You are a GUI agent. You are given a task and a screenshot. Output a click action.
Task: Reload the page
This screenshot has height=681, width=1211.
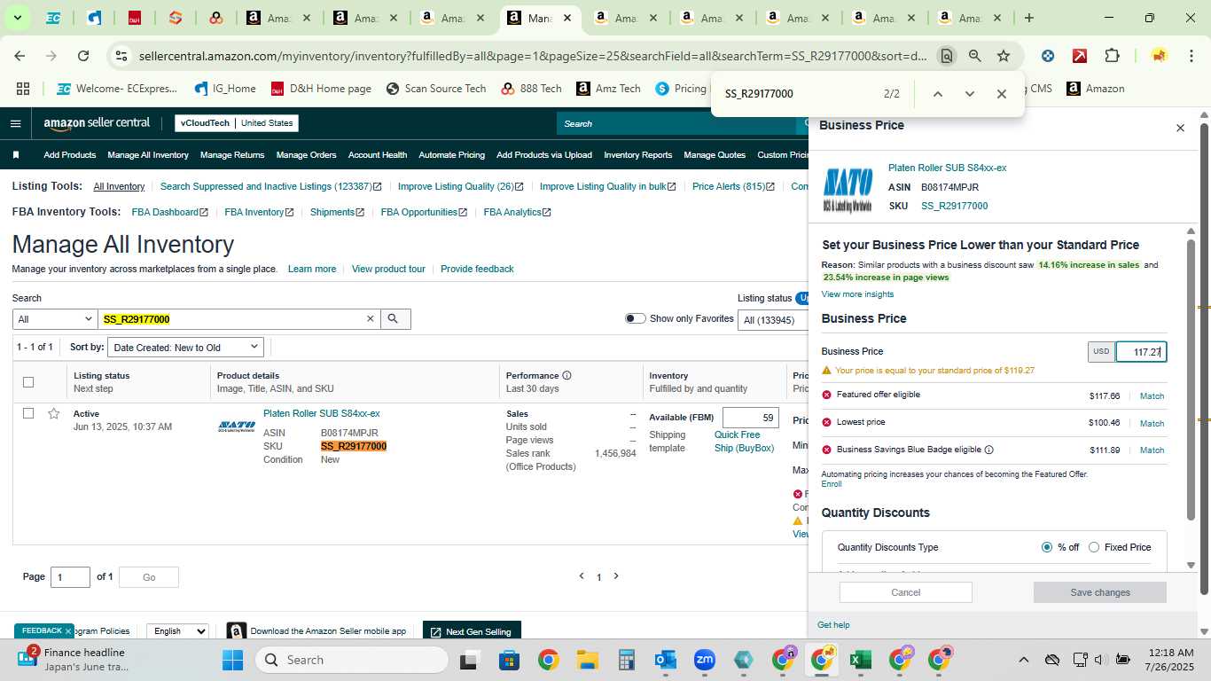[83, 56]
